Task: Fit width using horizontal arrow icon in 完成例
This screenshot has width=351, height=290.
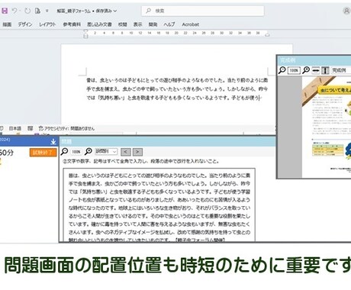Action: coord(316,70)
